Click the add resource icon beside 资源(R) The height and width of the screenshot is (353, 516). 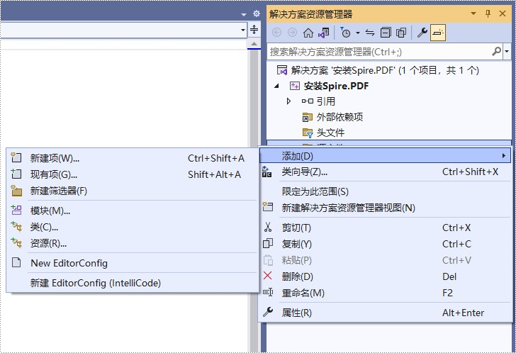[x=16, y=243]
